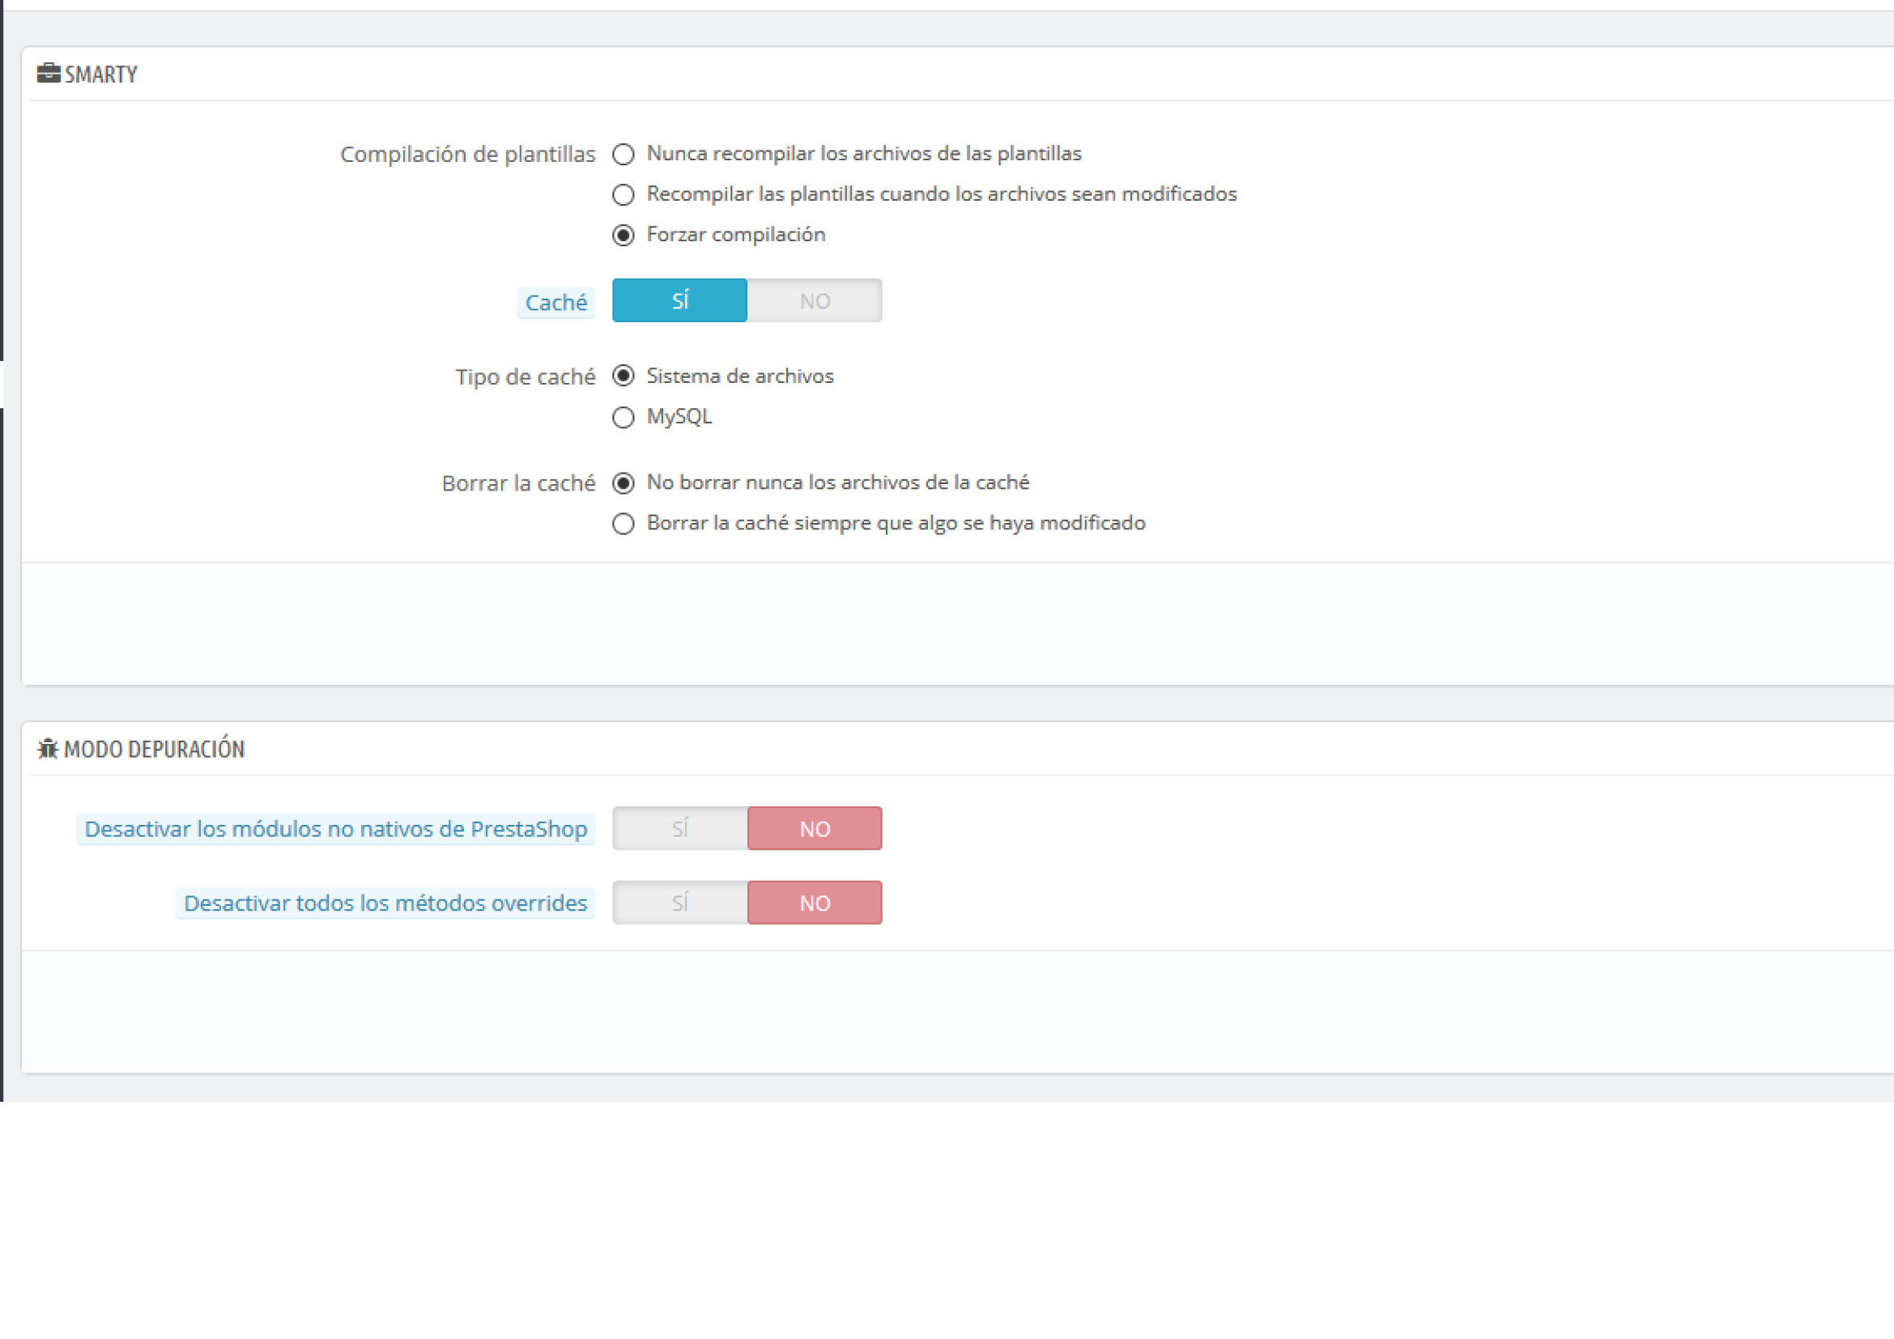Viewport: 1894px width, 1339px height.
Task: Select Borrar la caché siempre que algo se haya modificado
Action: click(x=624, y=524)
